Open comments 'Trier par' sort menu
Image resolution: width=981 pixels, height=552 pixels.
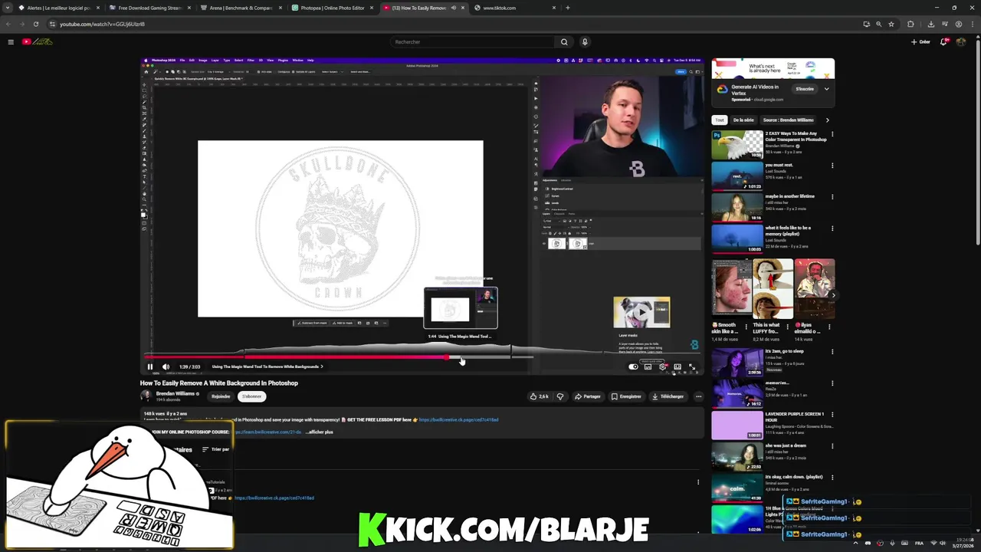click(x=216, y=449)
